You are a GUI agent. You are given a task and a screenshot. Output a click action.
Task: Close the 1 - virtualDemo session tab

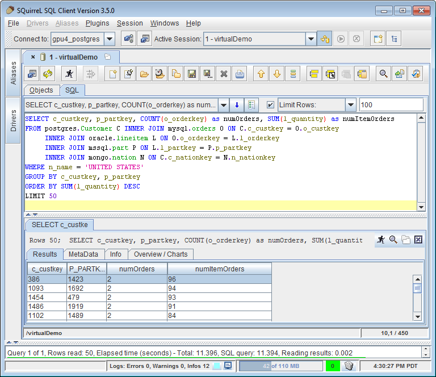tap(33, 57)
